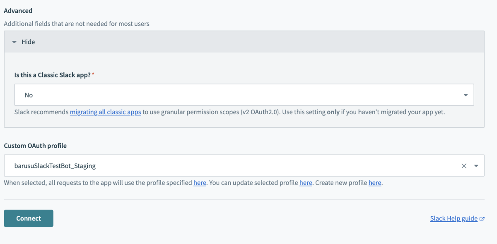
Task: Click the Advanced section heading
Action: 18,11
